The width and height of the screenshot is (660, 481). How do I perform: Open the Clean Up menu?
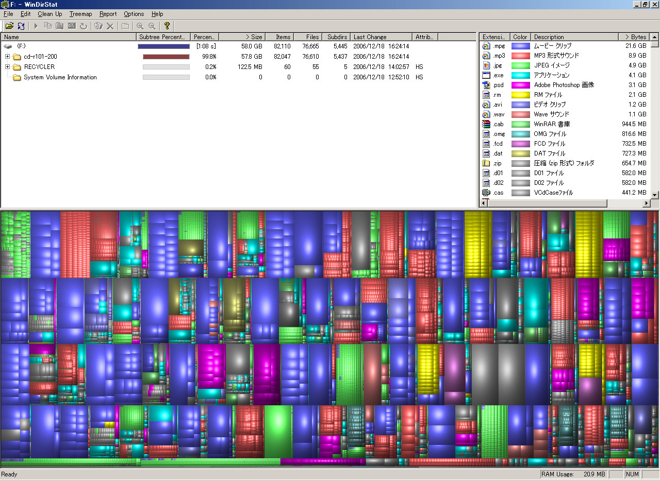coord(49,14)
